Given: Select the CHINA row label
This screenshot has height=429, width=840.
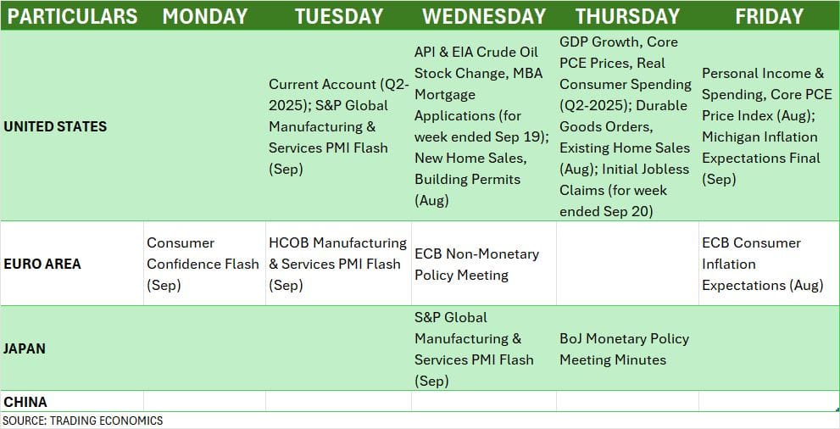Looking at the screenshot, I should [25, 401].
